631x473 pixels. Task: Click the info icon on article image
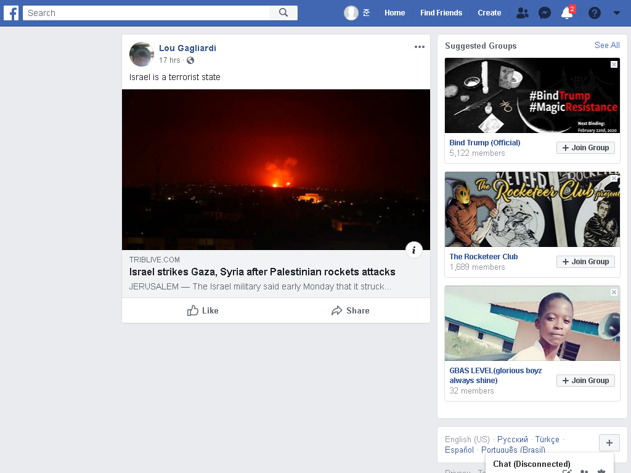tap(413, 250)
